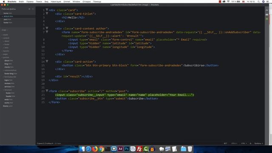The height and width of the screenshot is (153, 272).
Task: Open Window menu
Action: (x=76, y=2)
